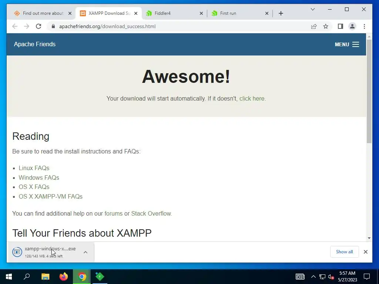
Task: Click the Chrome taskbar icon
Action: [82, 277]
